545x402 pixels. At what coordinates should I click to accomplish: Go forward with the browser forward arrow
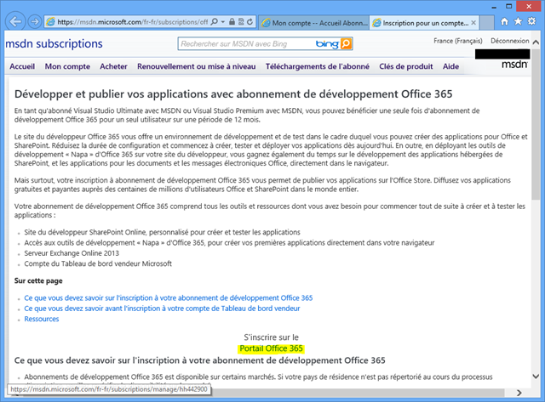click(x=34, y=22)
